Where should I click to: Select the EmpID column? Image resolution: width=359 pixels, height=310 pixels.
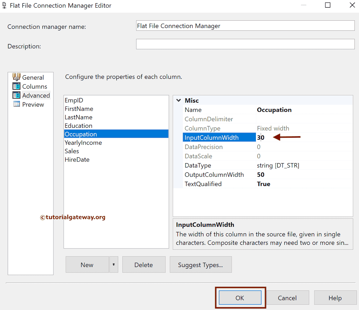pyautogui.click(x=74, y=101)
